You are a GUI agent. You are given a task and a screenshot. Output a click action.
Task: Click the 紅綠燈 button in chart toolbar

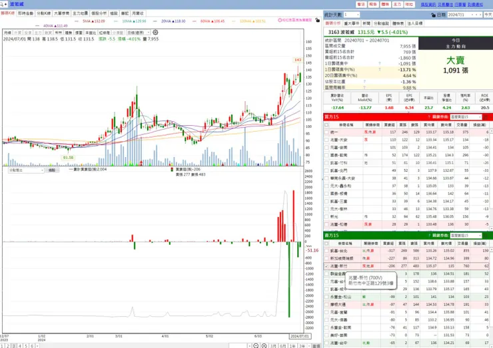(105, 33)
